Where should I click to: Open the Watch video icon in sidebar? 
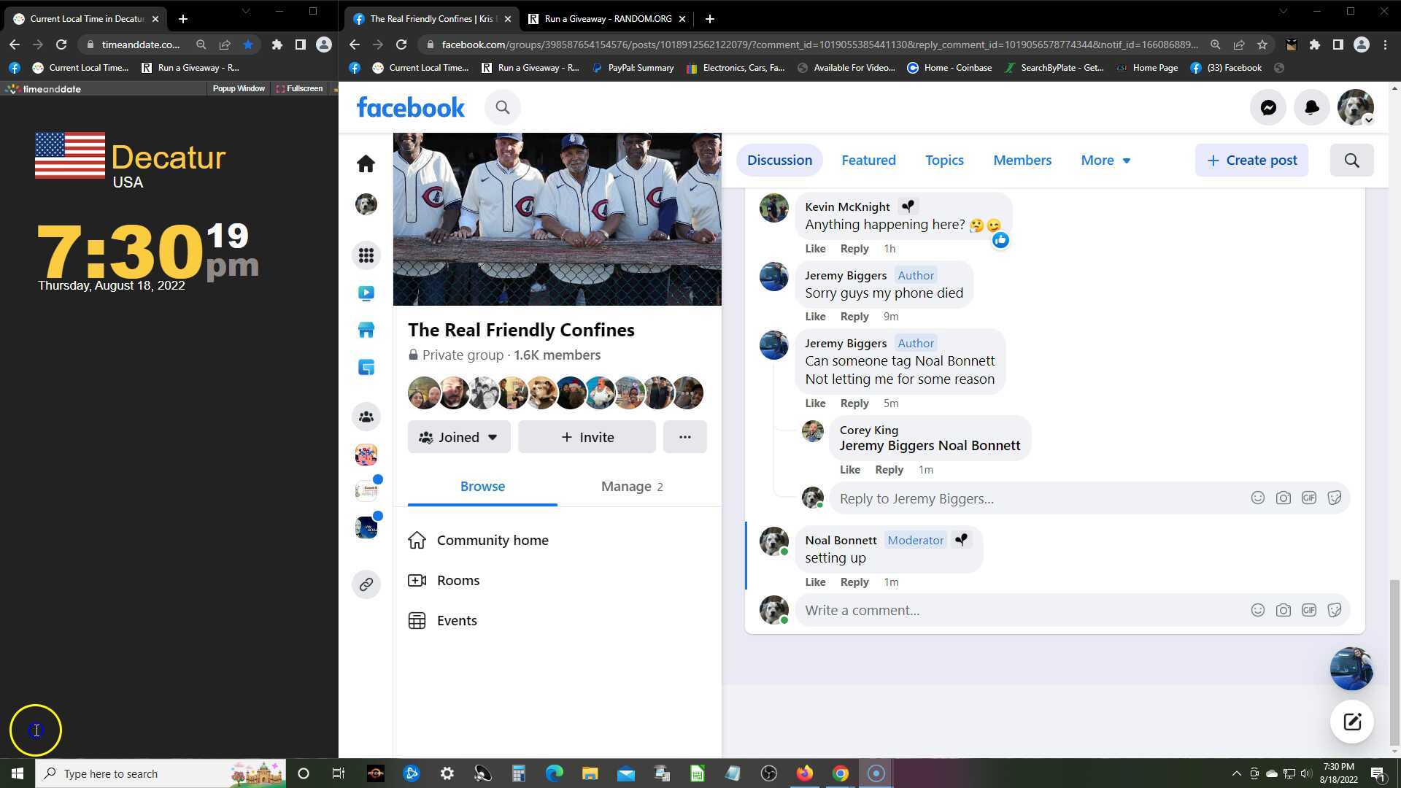point(366,293)
